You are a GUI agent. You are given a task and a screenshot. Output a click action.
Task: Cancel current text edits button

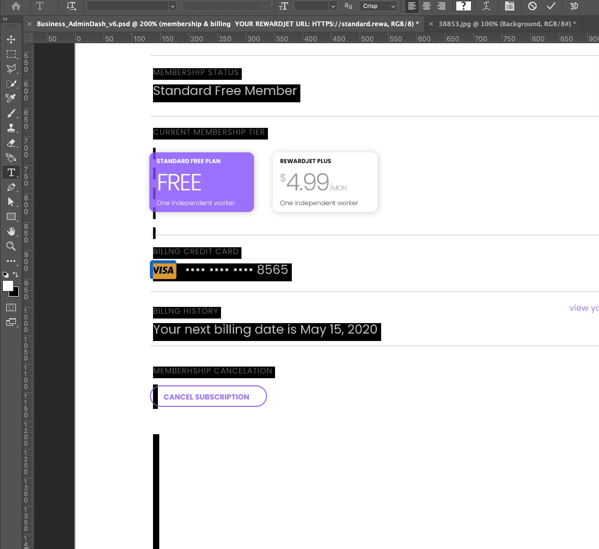pos(532,6)
